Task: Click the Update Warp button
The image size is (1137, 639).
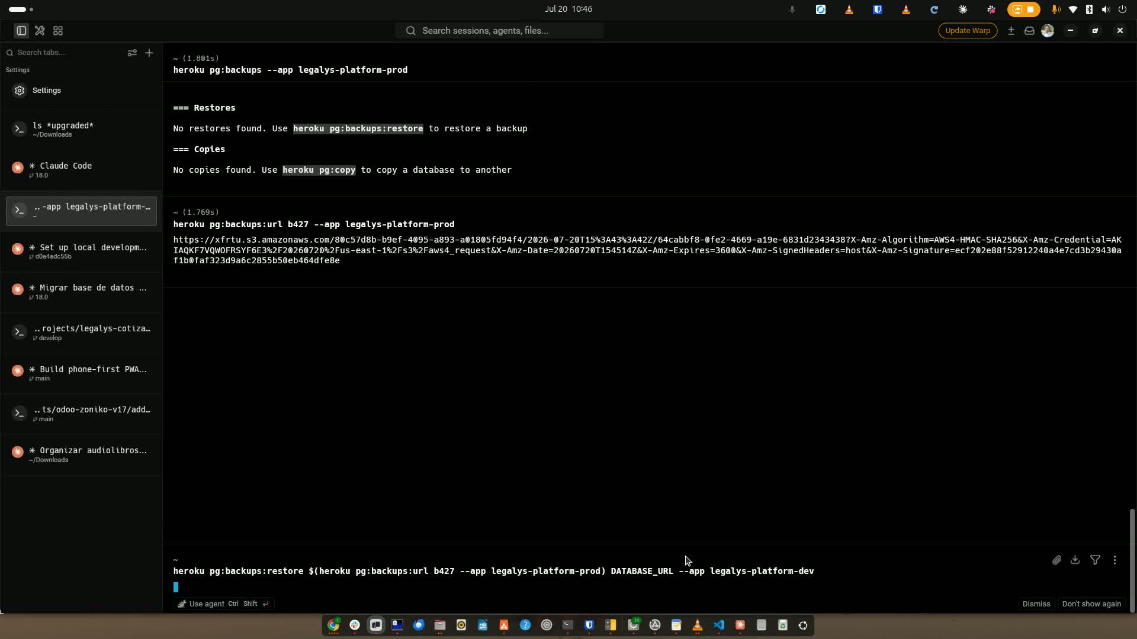Action: point(968,31)
